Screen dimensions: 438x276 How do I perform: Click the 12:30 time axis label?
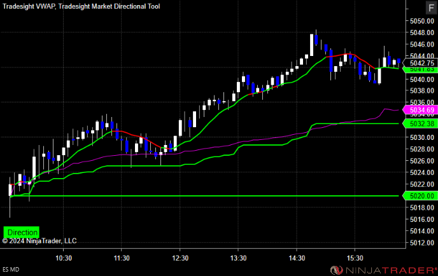point(180,258)
